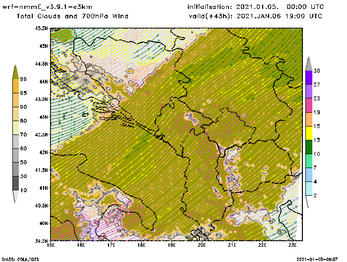Click the '21E' longitude label
The height and width of the screenshot is (262, 347).
pos(232,245)
